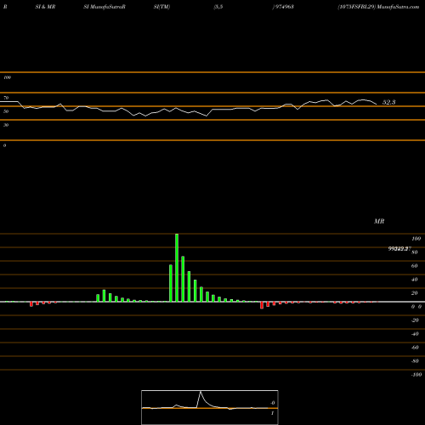This screenshot has height=425, width=425.
Task: Click the MunafaSutra.com header text at right
Action: pyautogui.click(x=398, y=7)
